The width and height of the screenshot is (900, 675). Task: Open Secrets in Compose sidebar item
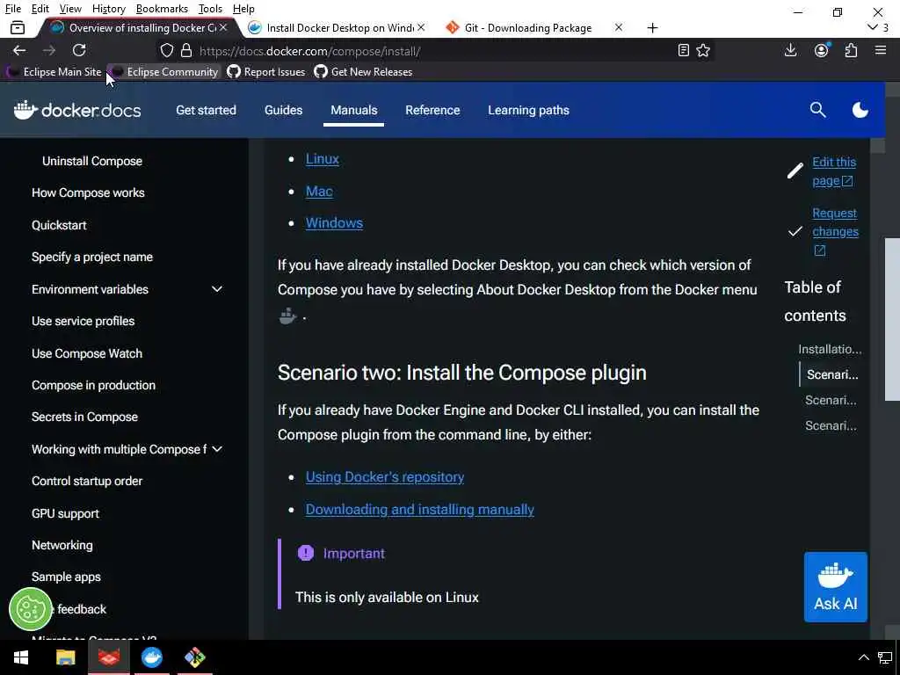tap(84, 417)
